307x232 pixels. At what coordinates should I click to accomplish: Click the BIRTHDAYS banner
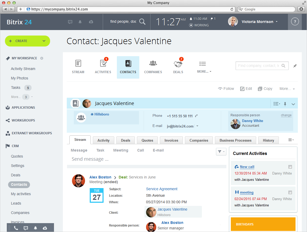tap(263, 224)
